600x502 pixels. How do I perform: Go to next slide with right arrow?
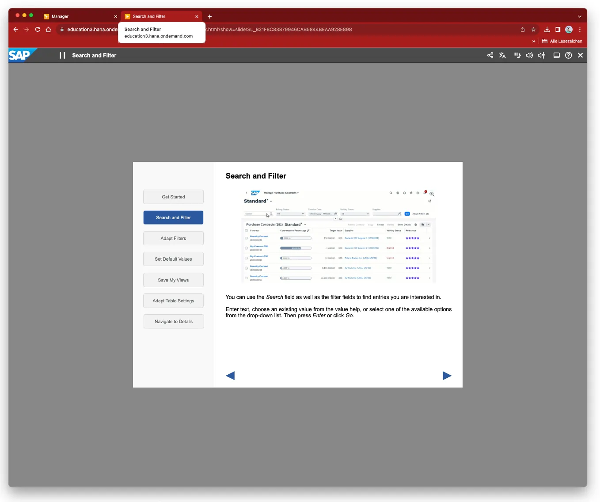coord(447,376)
